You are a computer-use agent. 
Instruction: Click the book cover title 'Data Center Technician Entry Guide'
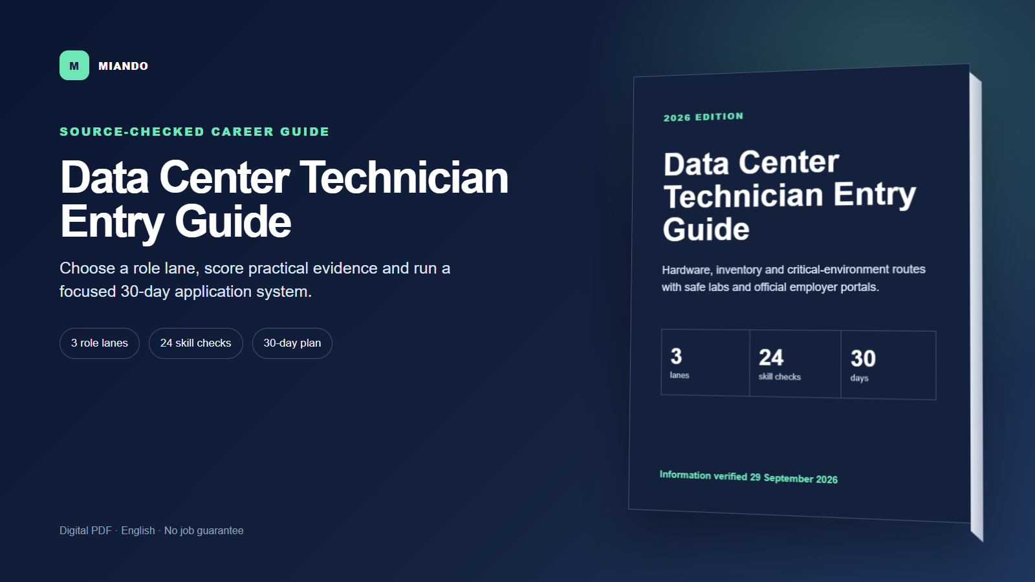tap(790, 196)
